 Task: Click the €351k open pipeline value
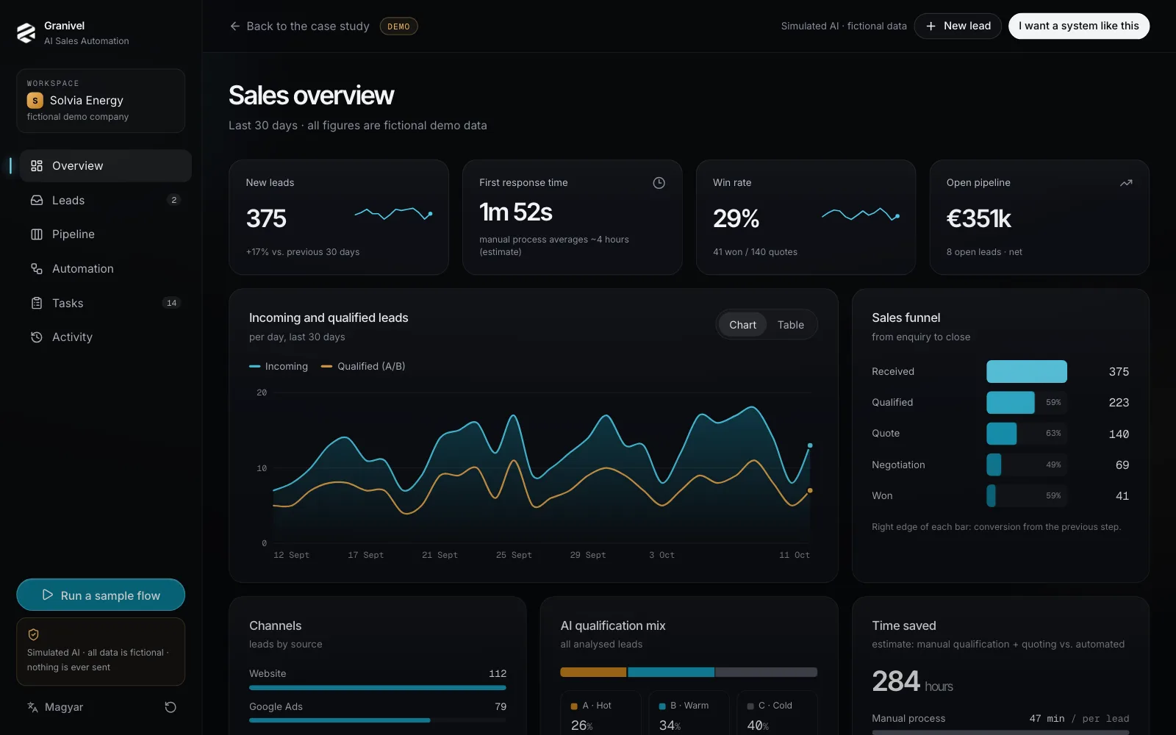point(978,218)
